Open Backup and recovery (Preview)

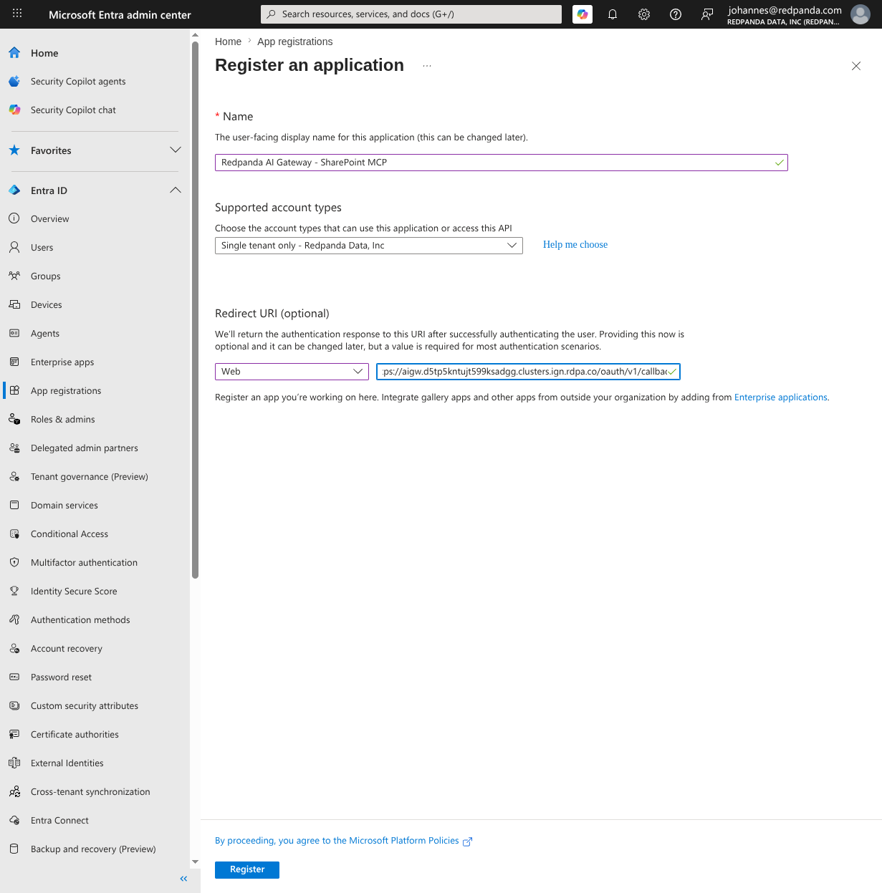(x=93, y=849)
